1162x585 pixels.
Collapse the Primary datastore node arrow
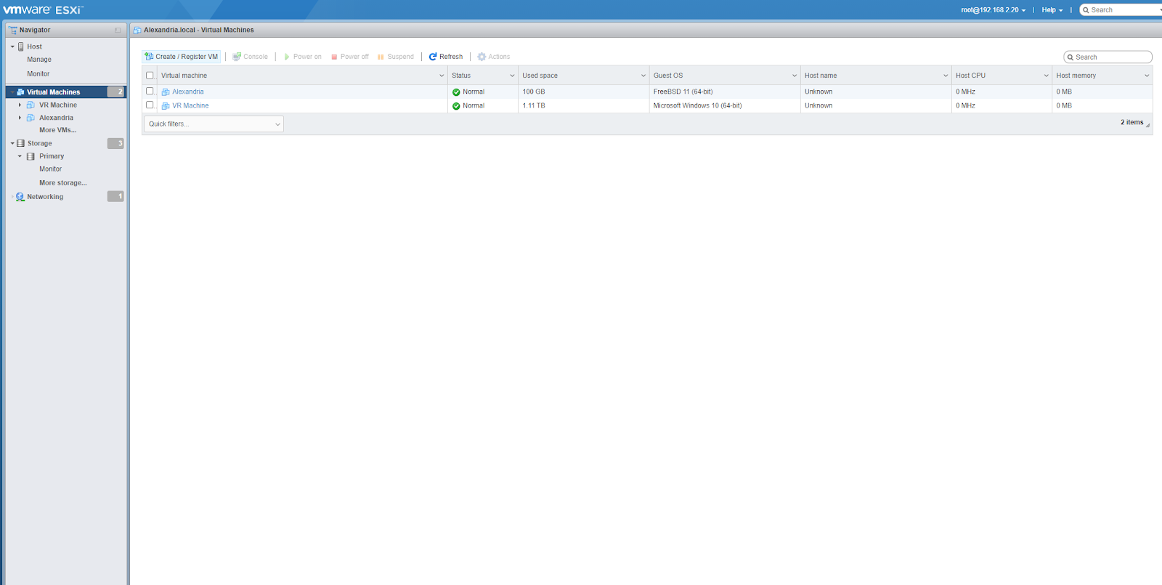click(x=20, y=156)
